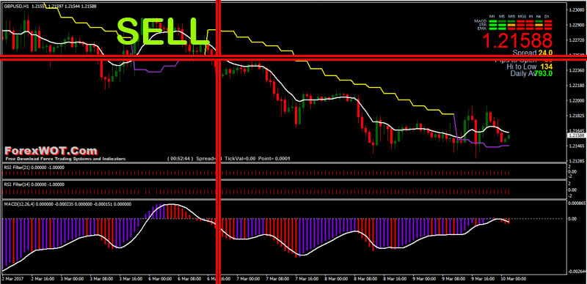Click the MACD row label in dashboard

point(481,21)
